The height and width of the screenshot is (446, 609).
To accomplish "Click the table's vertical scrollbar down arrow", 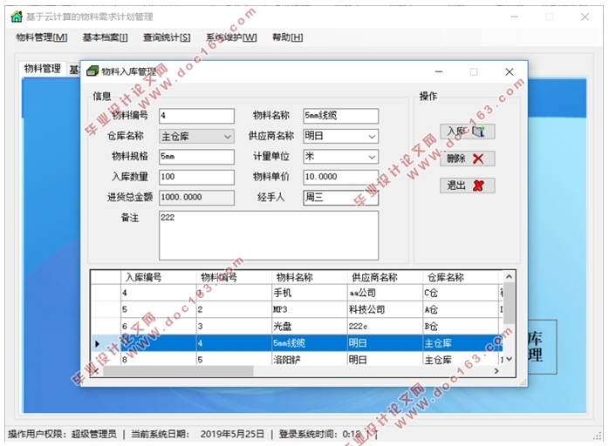I will (510, 359).
